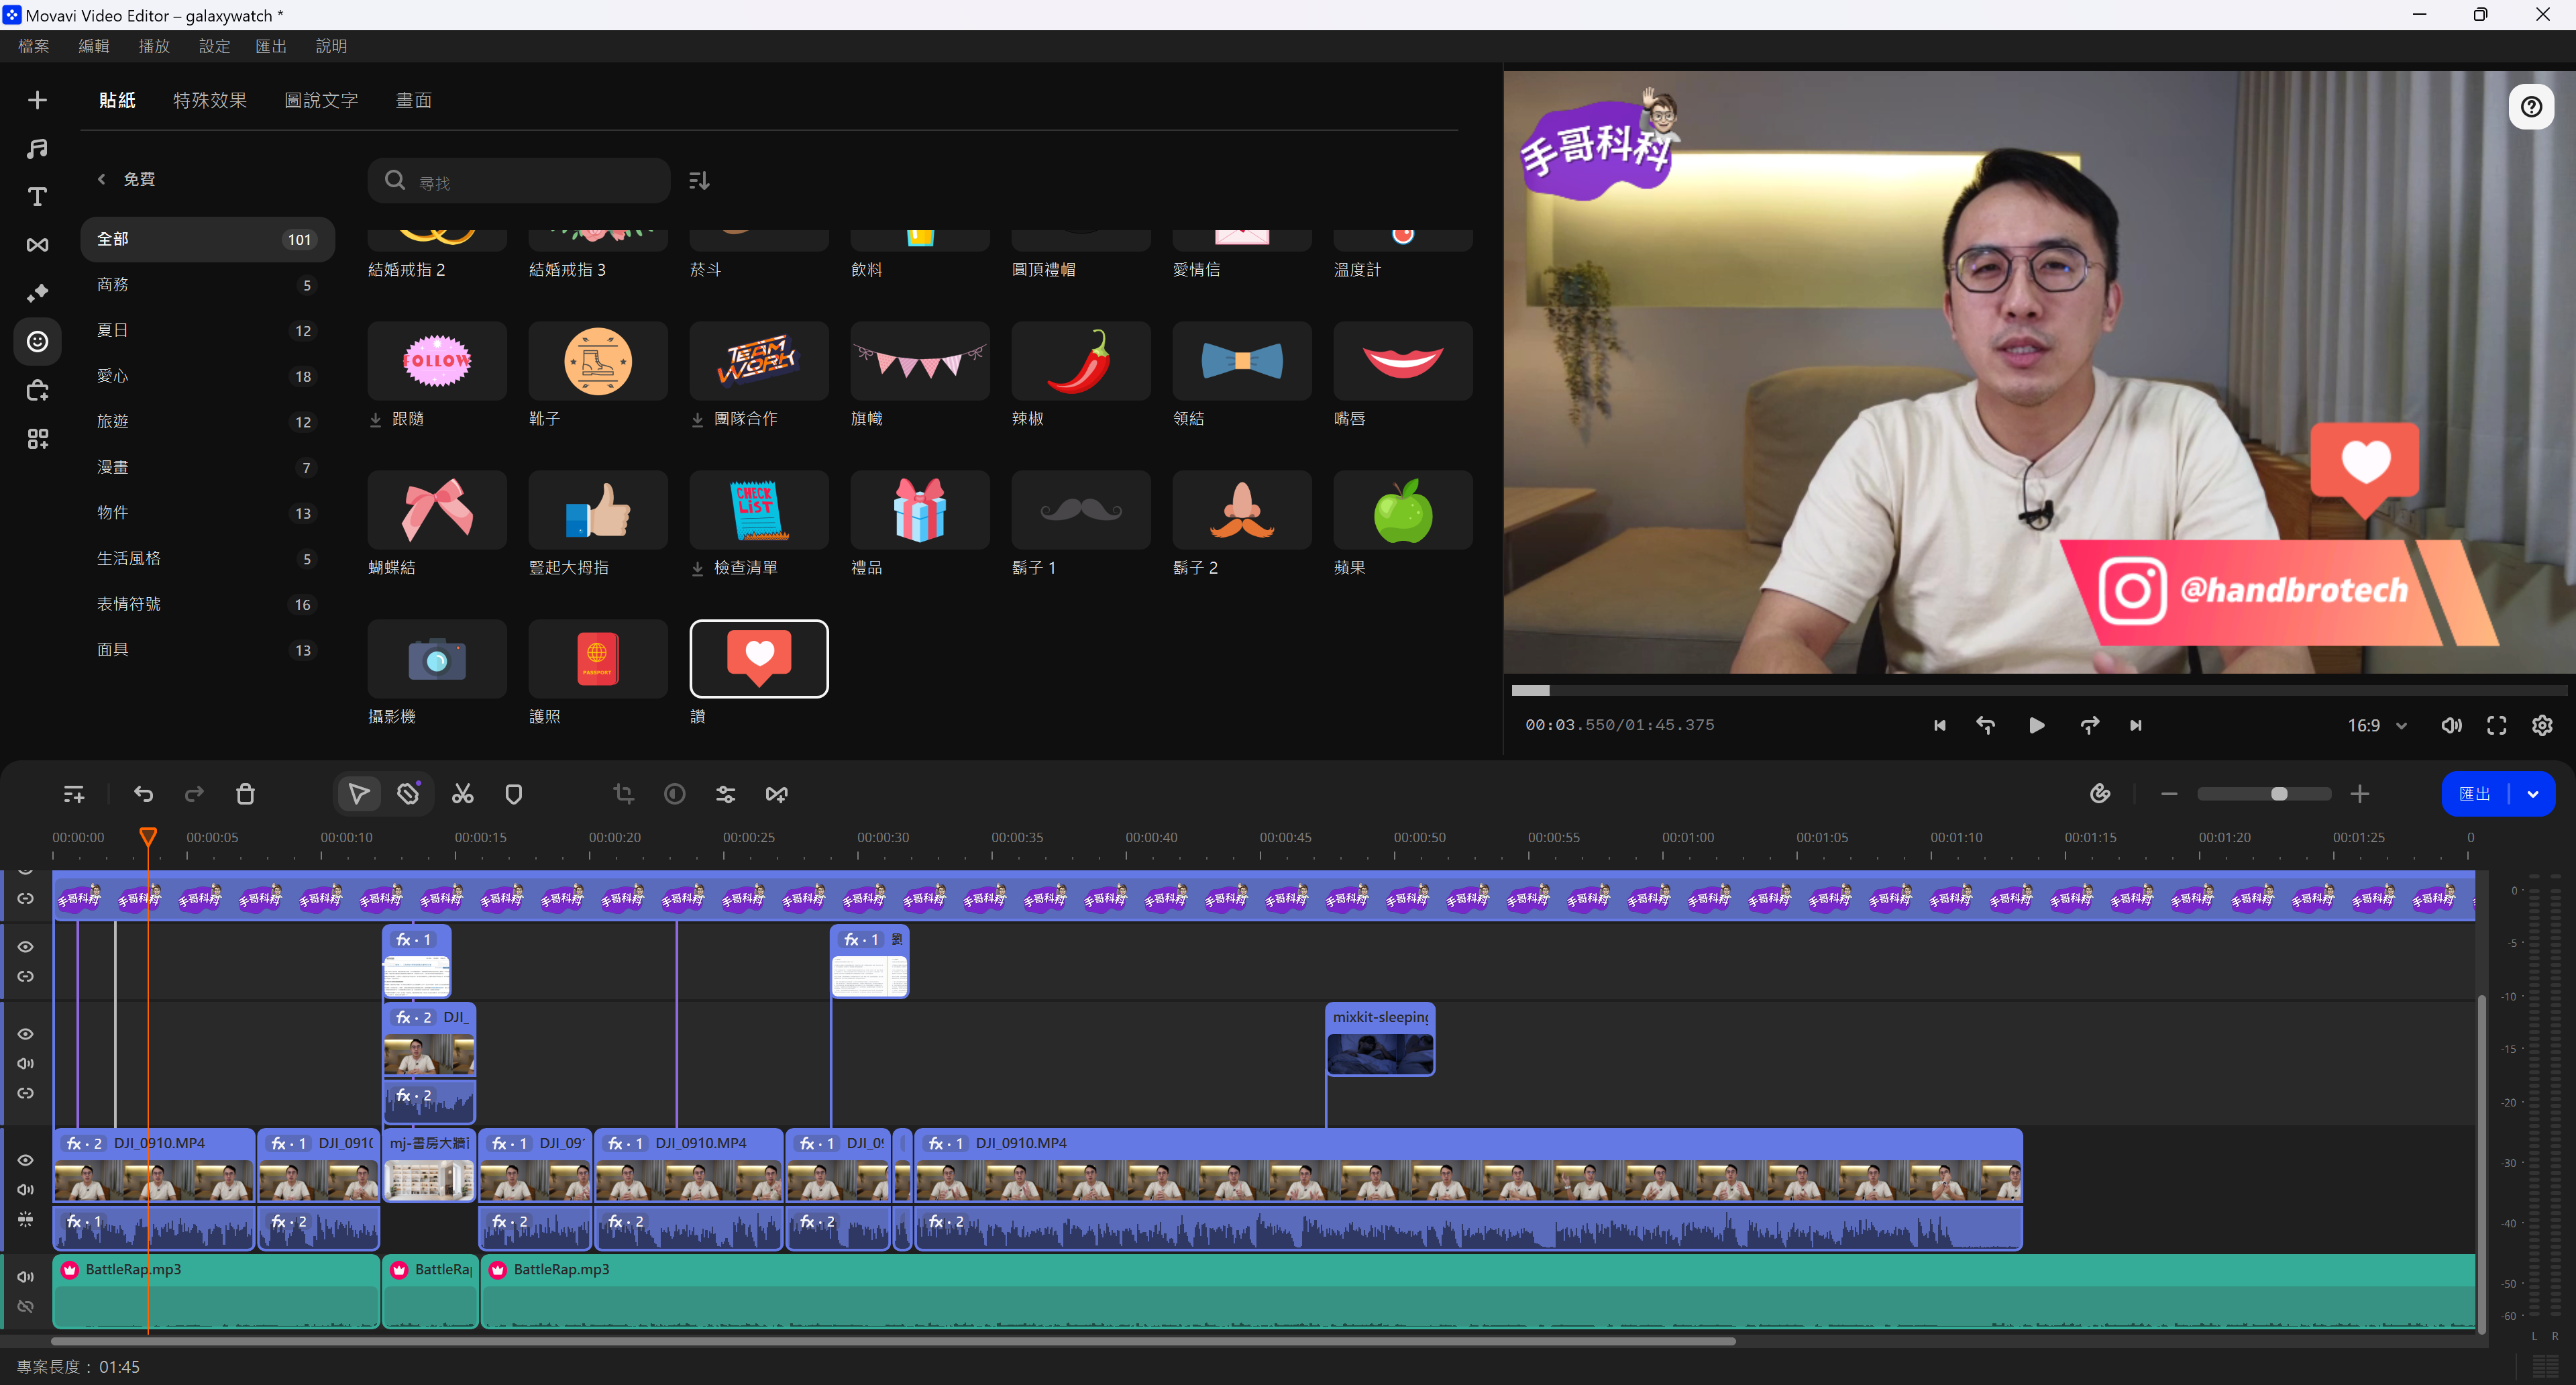Open the audio music note panel
This screenshot has width=2576, height=1385.
(37, 148)
